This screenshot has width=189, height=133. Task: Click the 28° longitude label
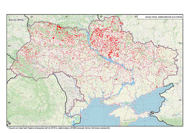(x=66, y=17)
